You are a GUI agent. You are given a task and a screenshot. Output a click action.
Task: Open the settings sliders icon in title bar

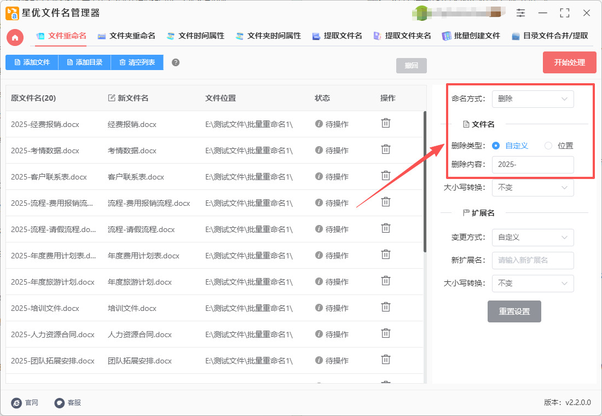click(520, 13)
